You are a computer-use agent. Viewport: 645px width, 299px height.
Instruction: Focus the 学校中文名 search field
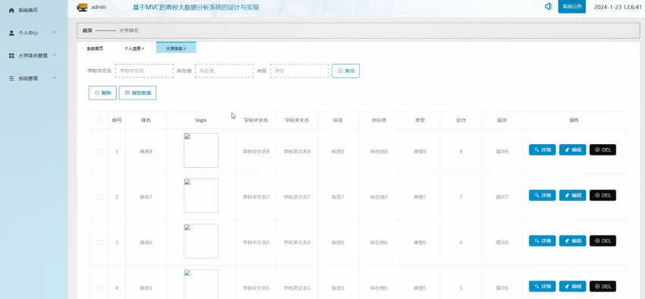144,71
